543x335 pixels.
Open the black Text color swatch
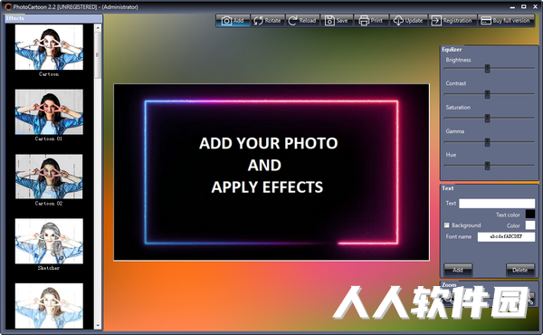click(530, 215)
